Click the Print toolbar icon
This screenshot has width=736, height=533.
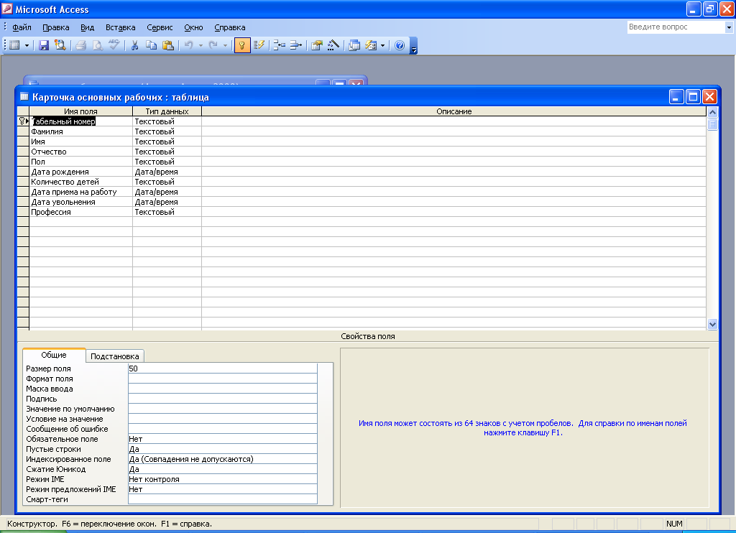tap(80, 45)
